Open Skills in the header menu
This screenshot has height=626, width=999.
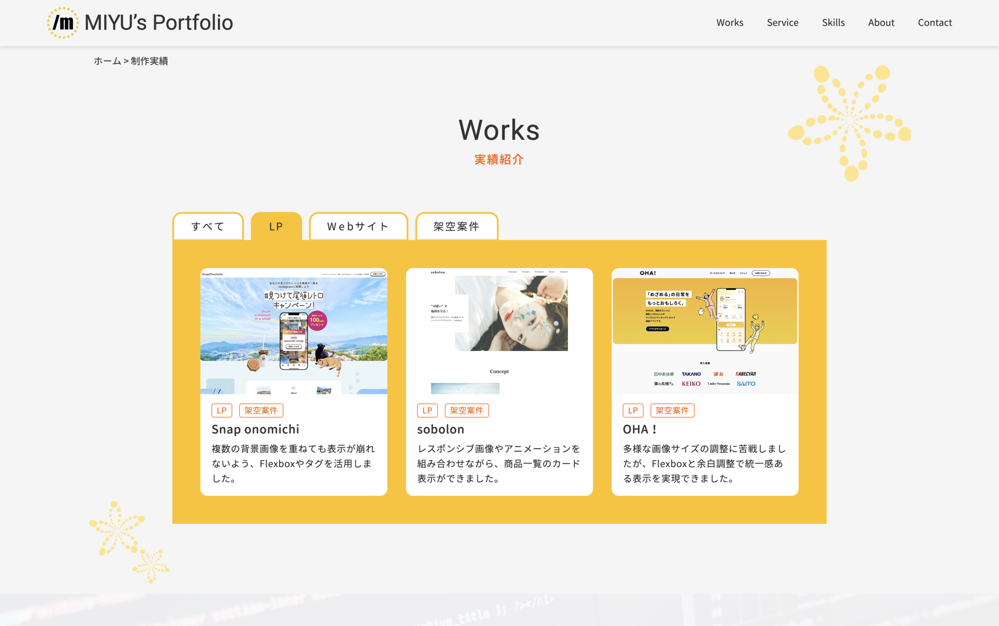pos(833,23)
